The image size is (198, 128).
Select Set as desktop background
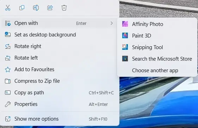[59, 35]
